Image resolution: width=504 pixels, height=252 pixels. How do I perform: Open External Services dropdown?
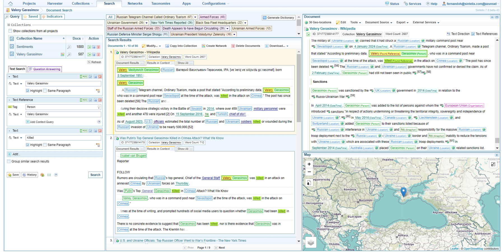pyautogui.click(x=426, y=22)
